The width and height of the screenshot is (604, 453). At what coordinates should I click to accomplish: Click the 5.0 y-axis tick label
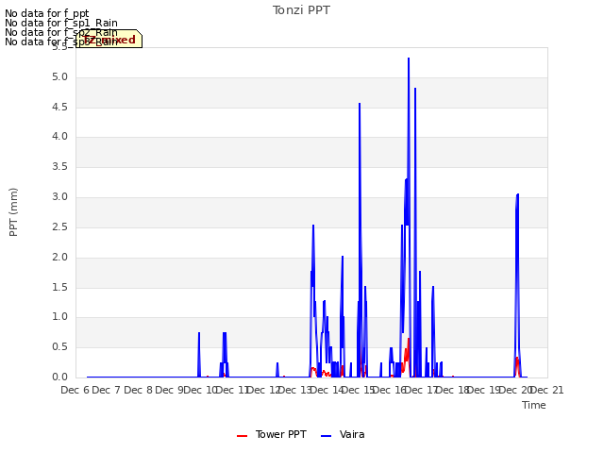tap(59, 77)
